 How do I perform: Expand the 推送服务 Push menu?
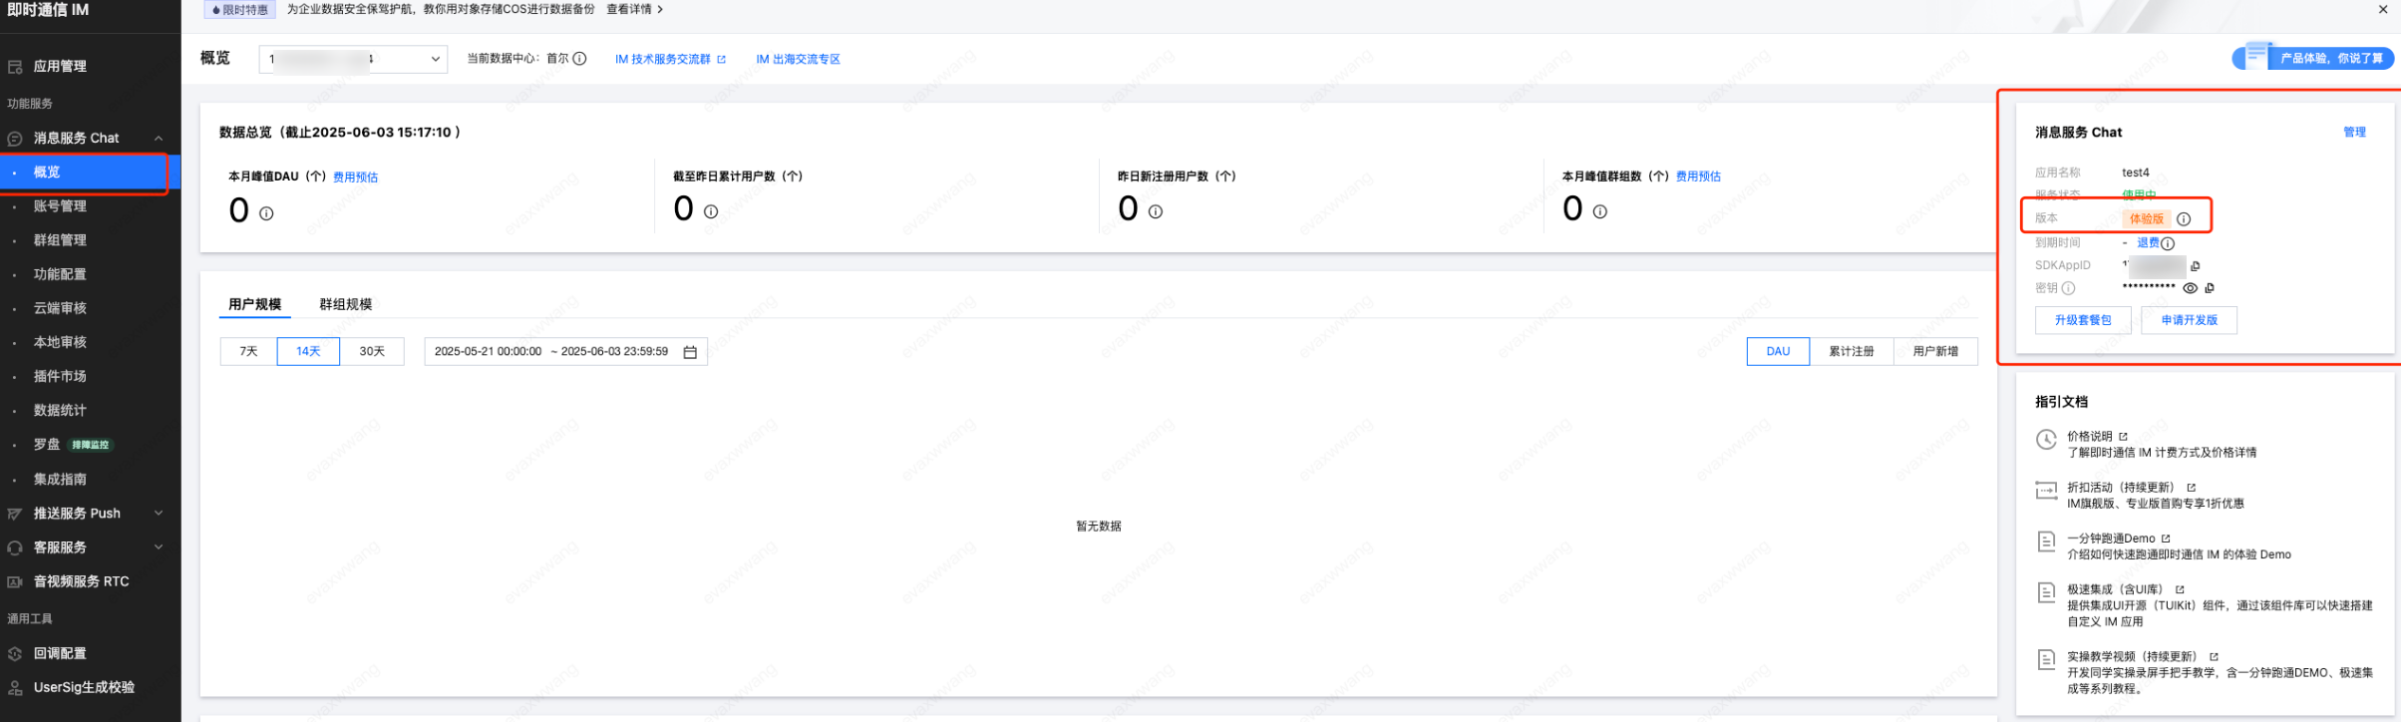(x=159, y=514)
